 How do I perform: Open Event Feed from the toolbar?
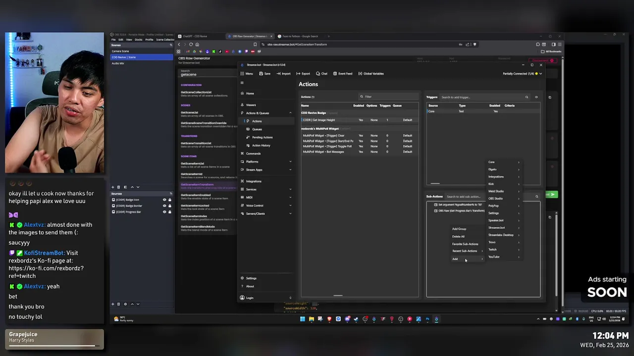(x=342, y=74)
